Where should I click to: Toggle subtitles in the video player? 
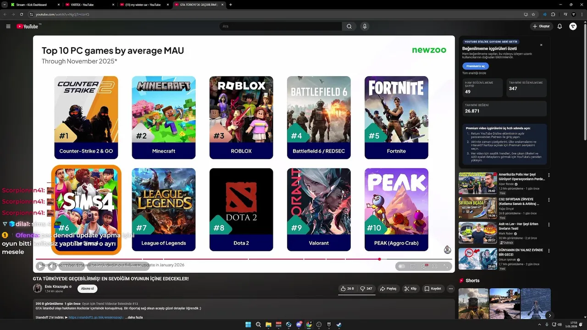pyautogui.click(x=413, y=266)
